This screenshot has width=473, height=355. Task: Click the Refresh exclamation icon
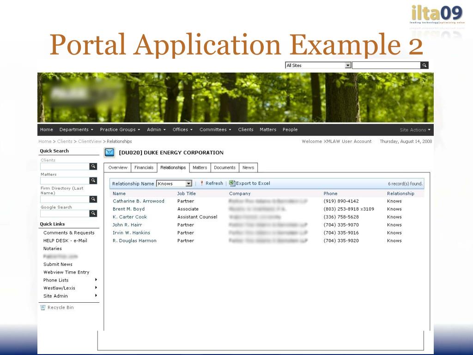tap(202, 183)
